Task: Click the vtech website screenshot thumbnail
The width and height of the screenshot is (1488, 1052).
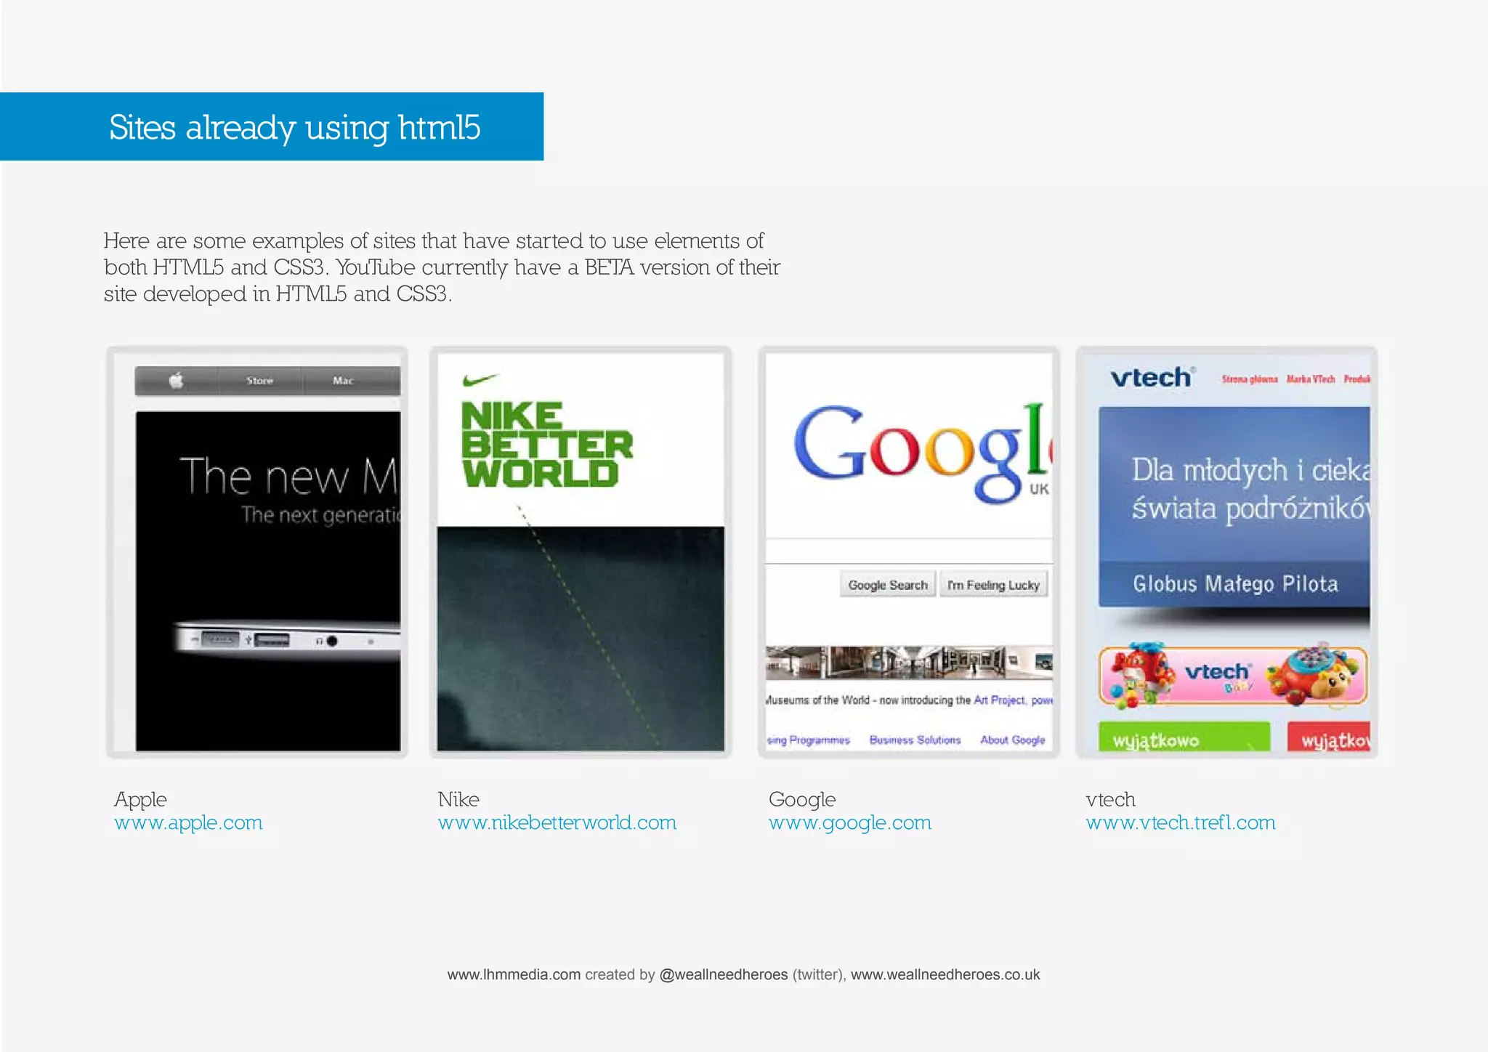Action: (1226, 552)
